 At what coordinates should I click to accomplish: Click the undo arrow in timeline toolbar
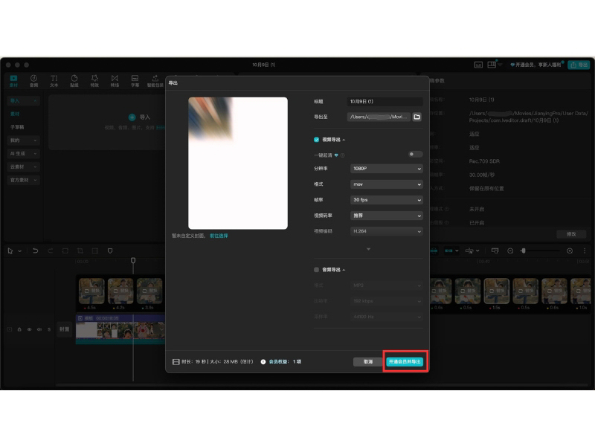click(35, 251)
